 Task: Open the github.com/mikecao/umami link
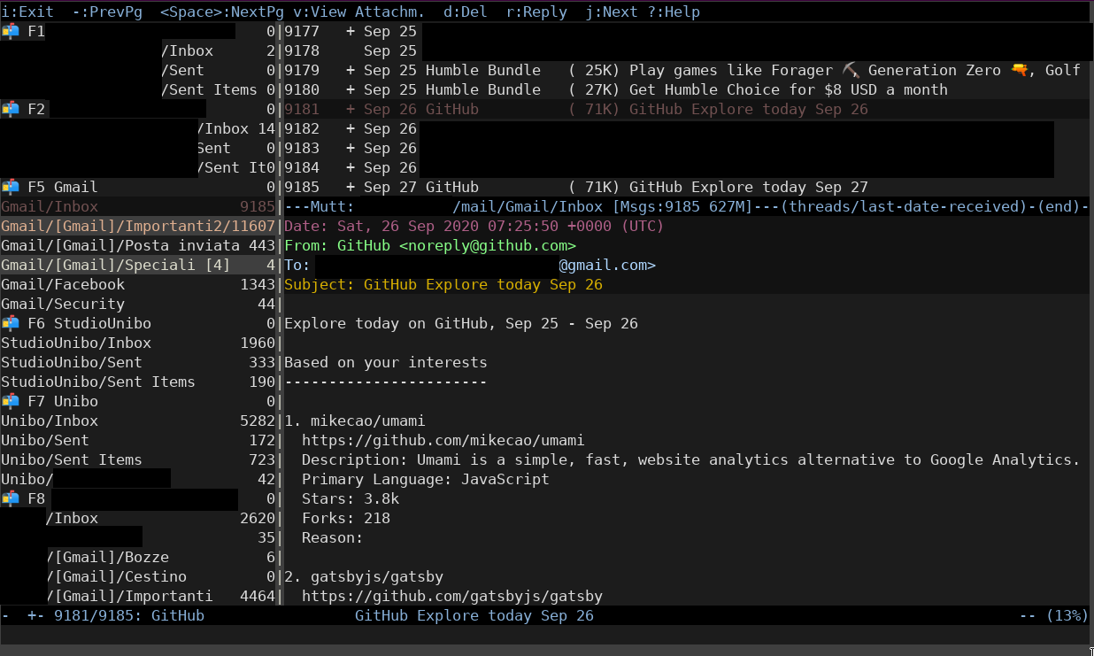pos(443,441)
